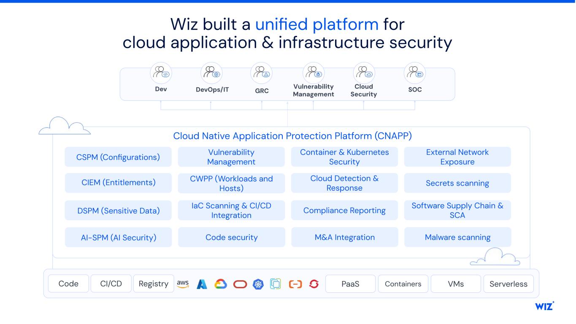Click the red OpenShift logo

click(x=314, y=284)
